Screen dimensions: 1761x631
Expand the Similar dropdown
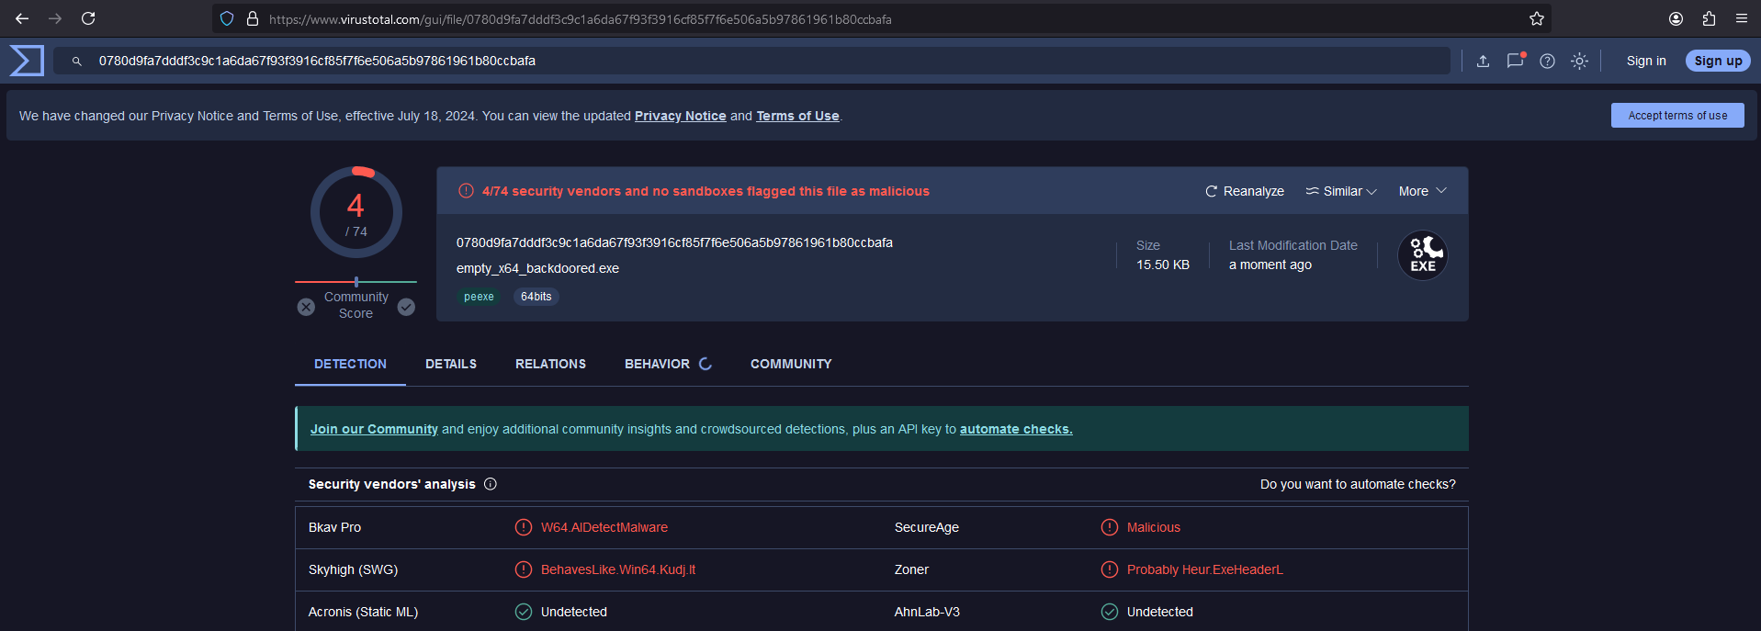pos(1341,191)
